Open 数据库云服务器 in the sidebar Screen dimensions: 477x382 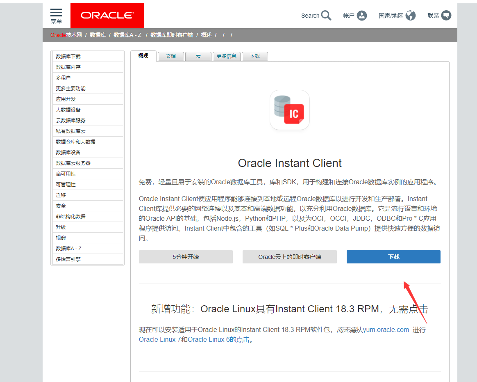click(88, 163)
